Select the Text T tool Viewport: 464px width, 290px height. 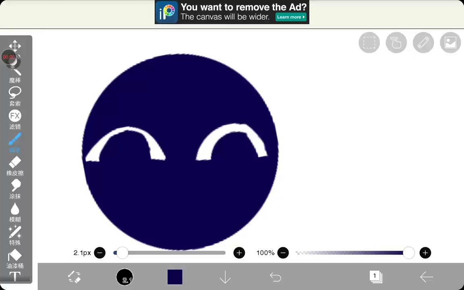pos(15,276)
